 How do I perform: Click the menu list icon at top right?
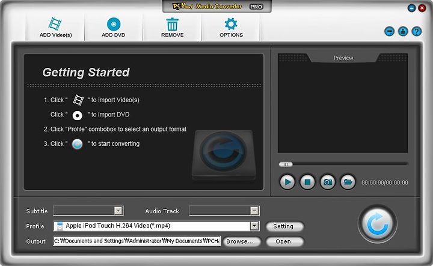click(x=389, y=31)
